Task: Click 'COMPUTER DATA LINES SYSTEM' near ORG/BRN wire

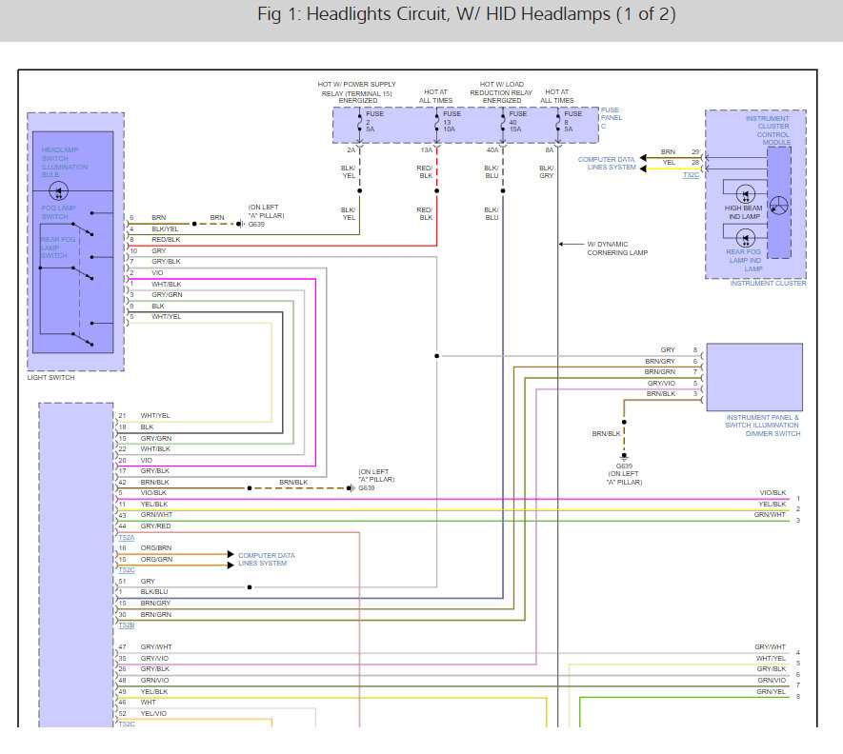Action: (266, 559)
